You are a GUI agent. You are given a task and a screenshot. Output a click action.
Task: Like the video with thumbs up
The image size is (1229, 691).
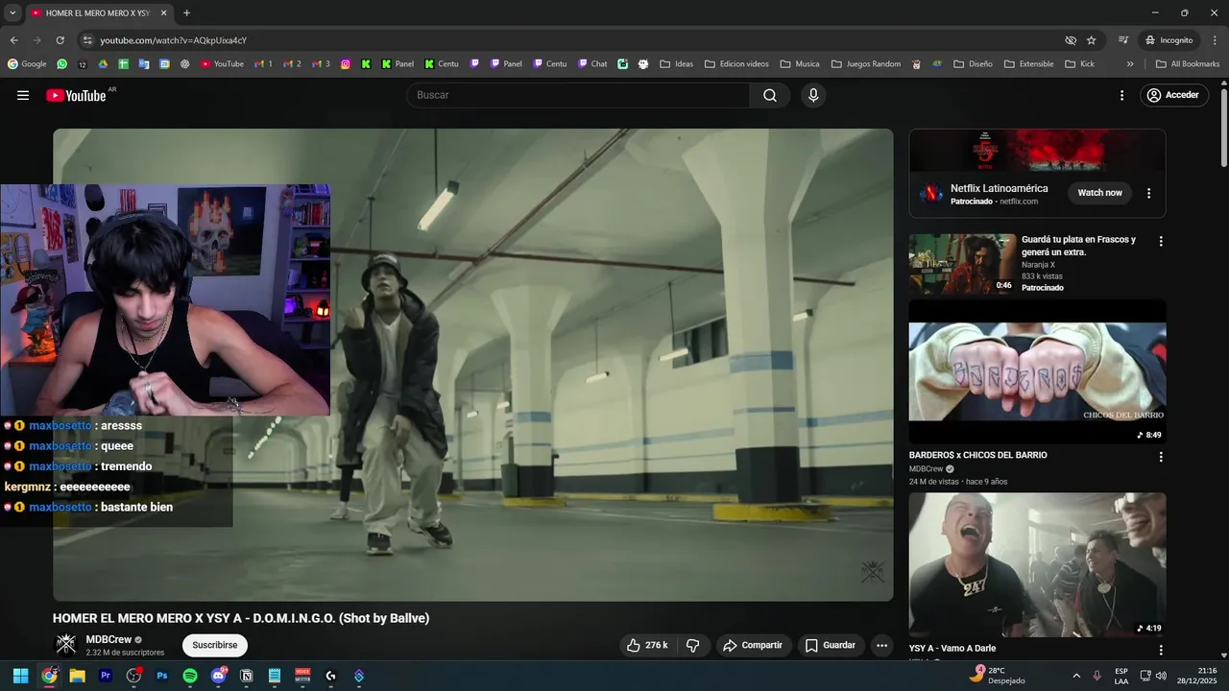[647, 645]
